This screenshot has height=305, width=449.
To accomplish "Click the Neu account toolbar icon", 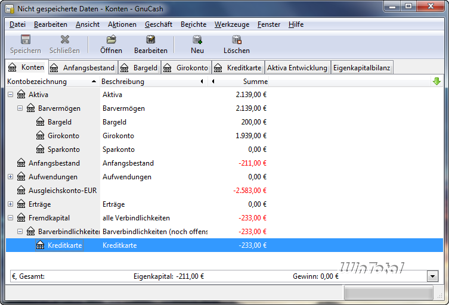I will 197,39.
